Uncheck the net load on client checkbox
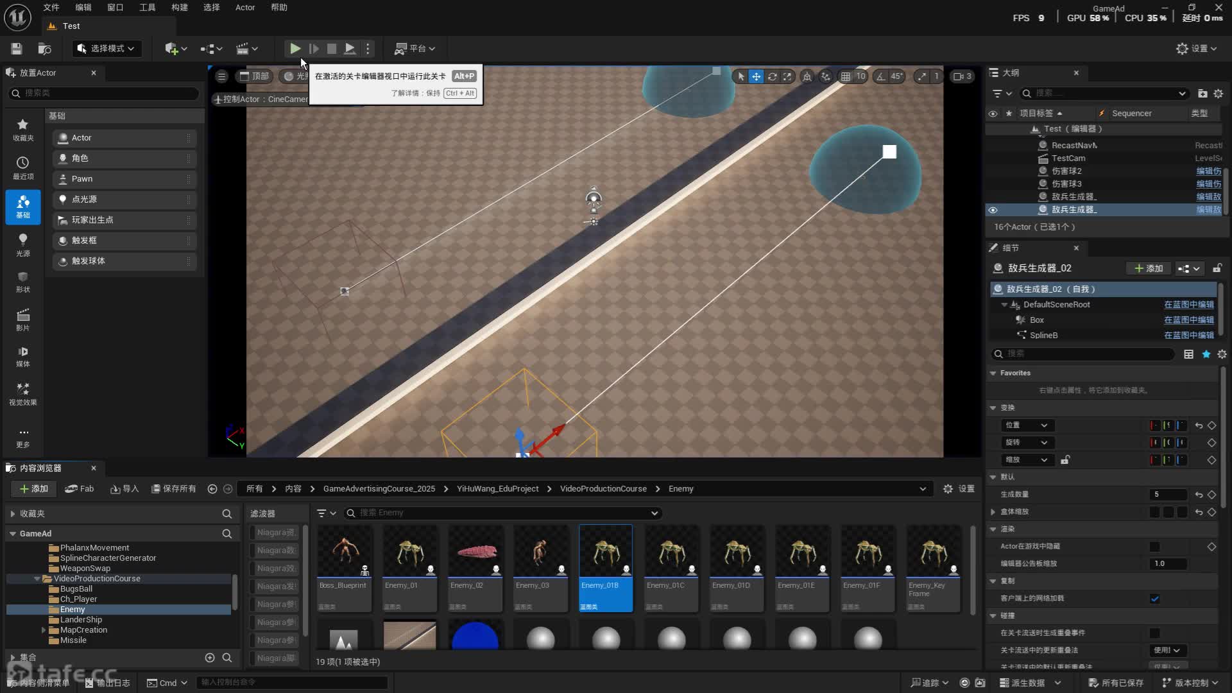The height and width of the screenshot is (693, 1232). pyautogui.click(x=1154, y=599)
